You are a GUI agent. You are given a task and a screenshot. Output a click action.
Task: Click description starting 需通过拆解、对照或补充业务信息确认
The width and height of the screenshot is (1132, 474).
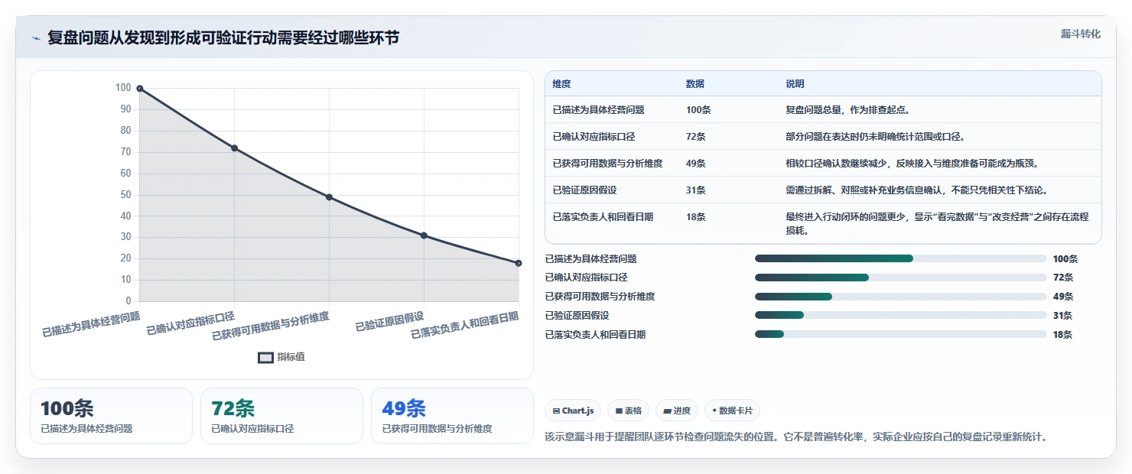coord(916,190)
